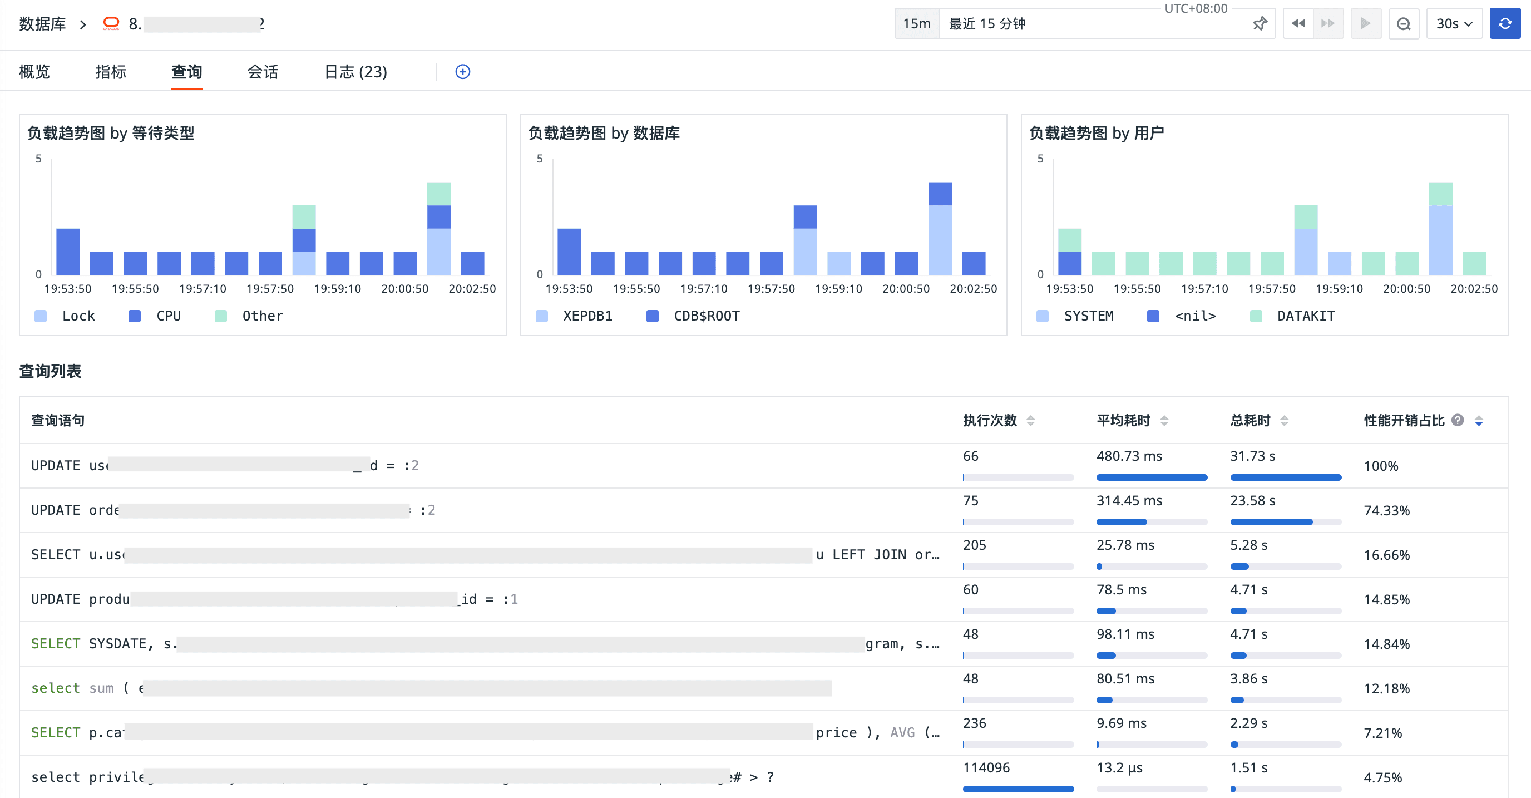Switch to the 会话 tab

263,72
